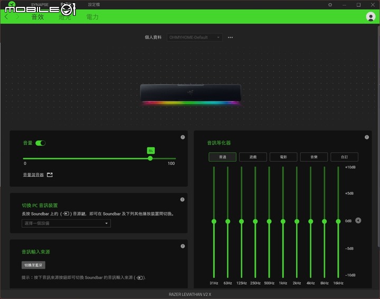Minimize the Synapse window
380x299 pixels.
344,5
